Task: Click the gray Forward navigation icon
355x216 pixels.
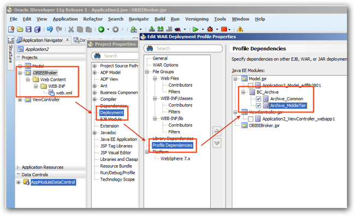Action: tap(115, 29)
